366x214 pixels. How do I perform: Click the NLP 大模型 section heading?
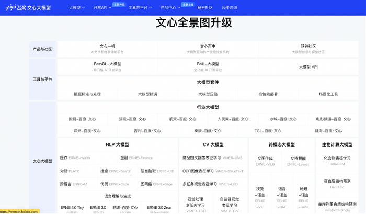(x=118, y=144)
